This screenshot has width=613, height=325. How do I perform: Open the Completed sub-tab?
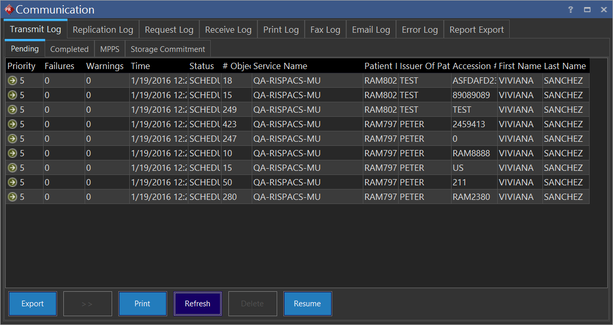tap(69, 49)
